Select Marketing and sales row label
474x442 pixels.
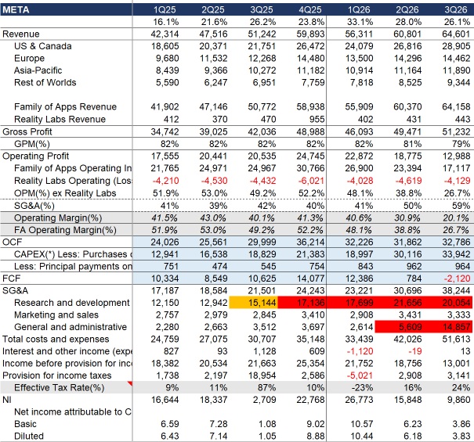click(x=56, y=314)
